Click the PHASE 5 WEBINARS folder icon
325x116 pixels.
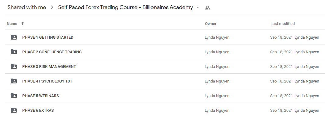[x=14, y=96]
